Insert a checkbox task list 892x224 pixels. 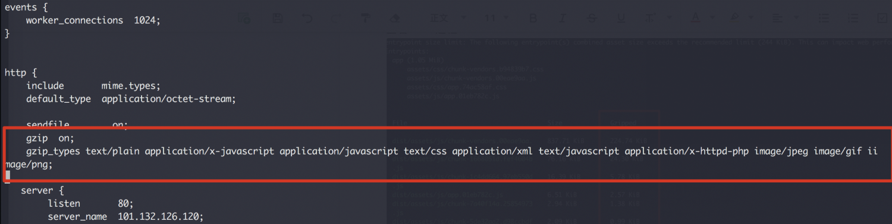click(882, 18)
